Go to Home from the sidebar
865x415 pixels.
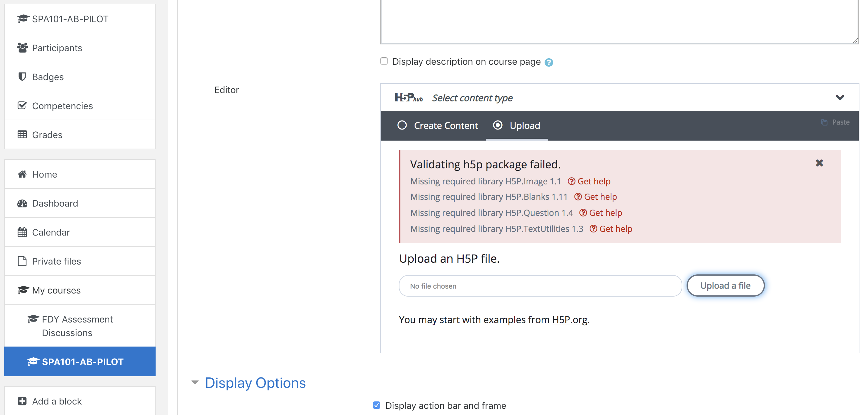click(x=80, y=174)
